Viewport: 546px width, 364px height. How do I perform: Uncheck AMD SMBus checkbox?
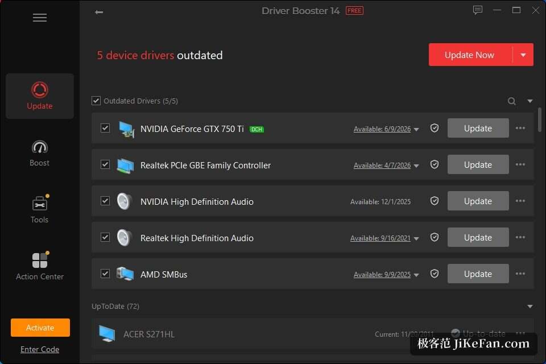[105, 274]
